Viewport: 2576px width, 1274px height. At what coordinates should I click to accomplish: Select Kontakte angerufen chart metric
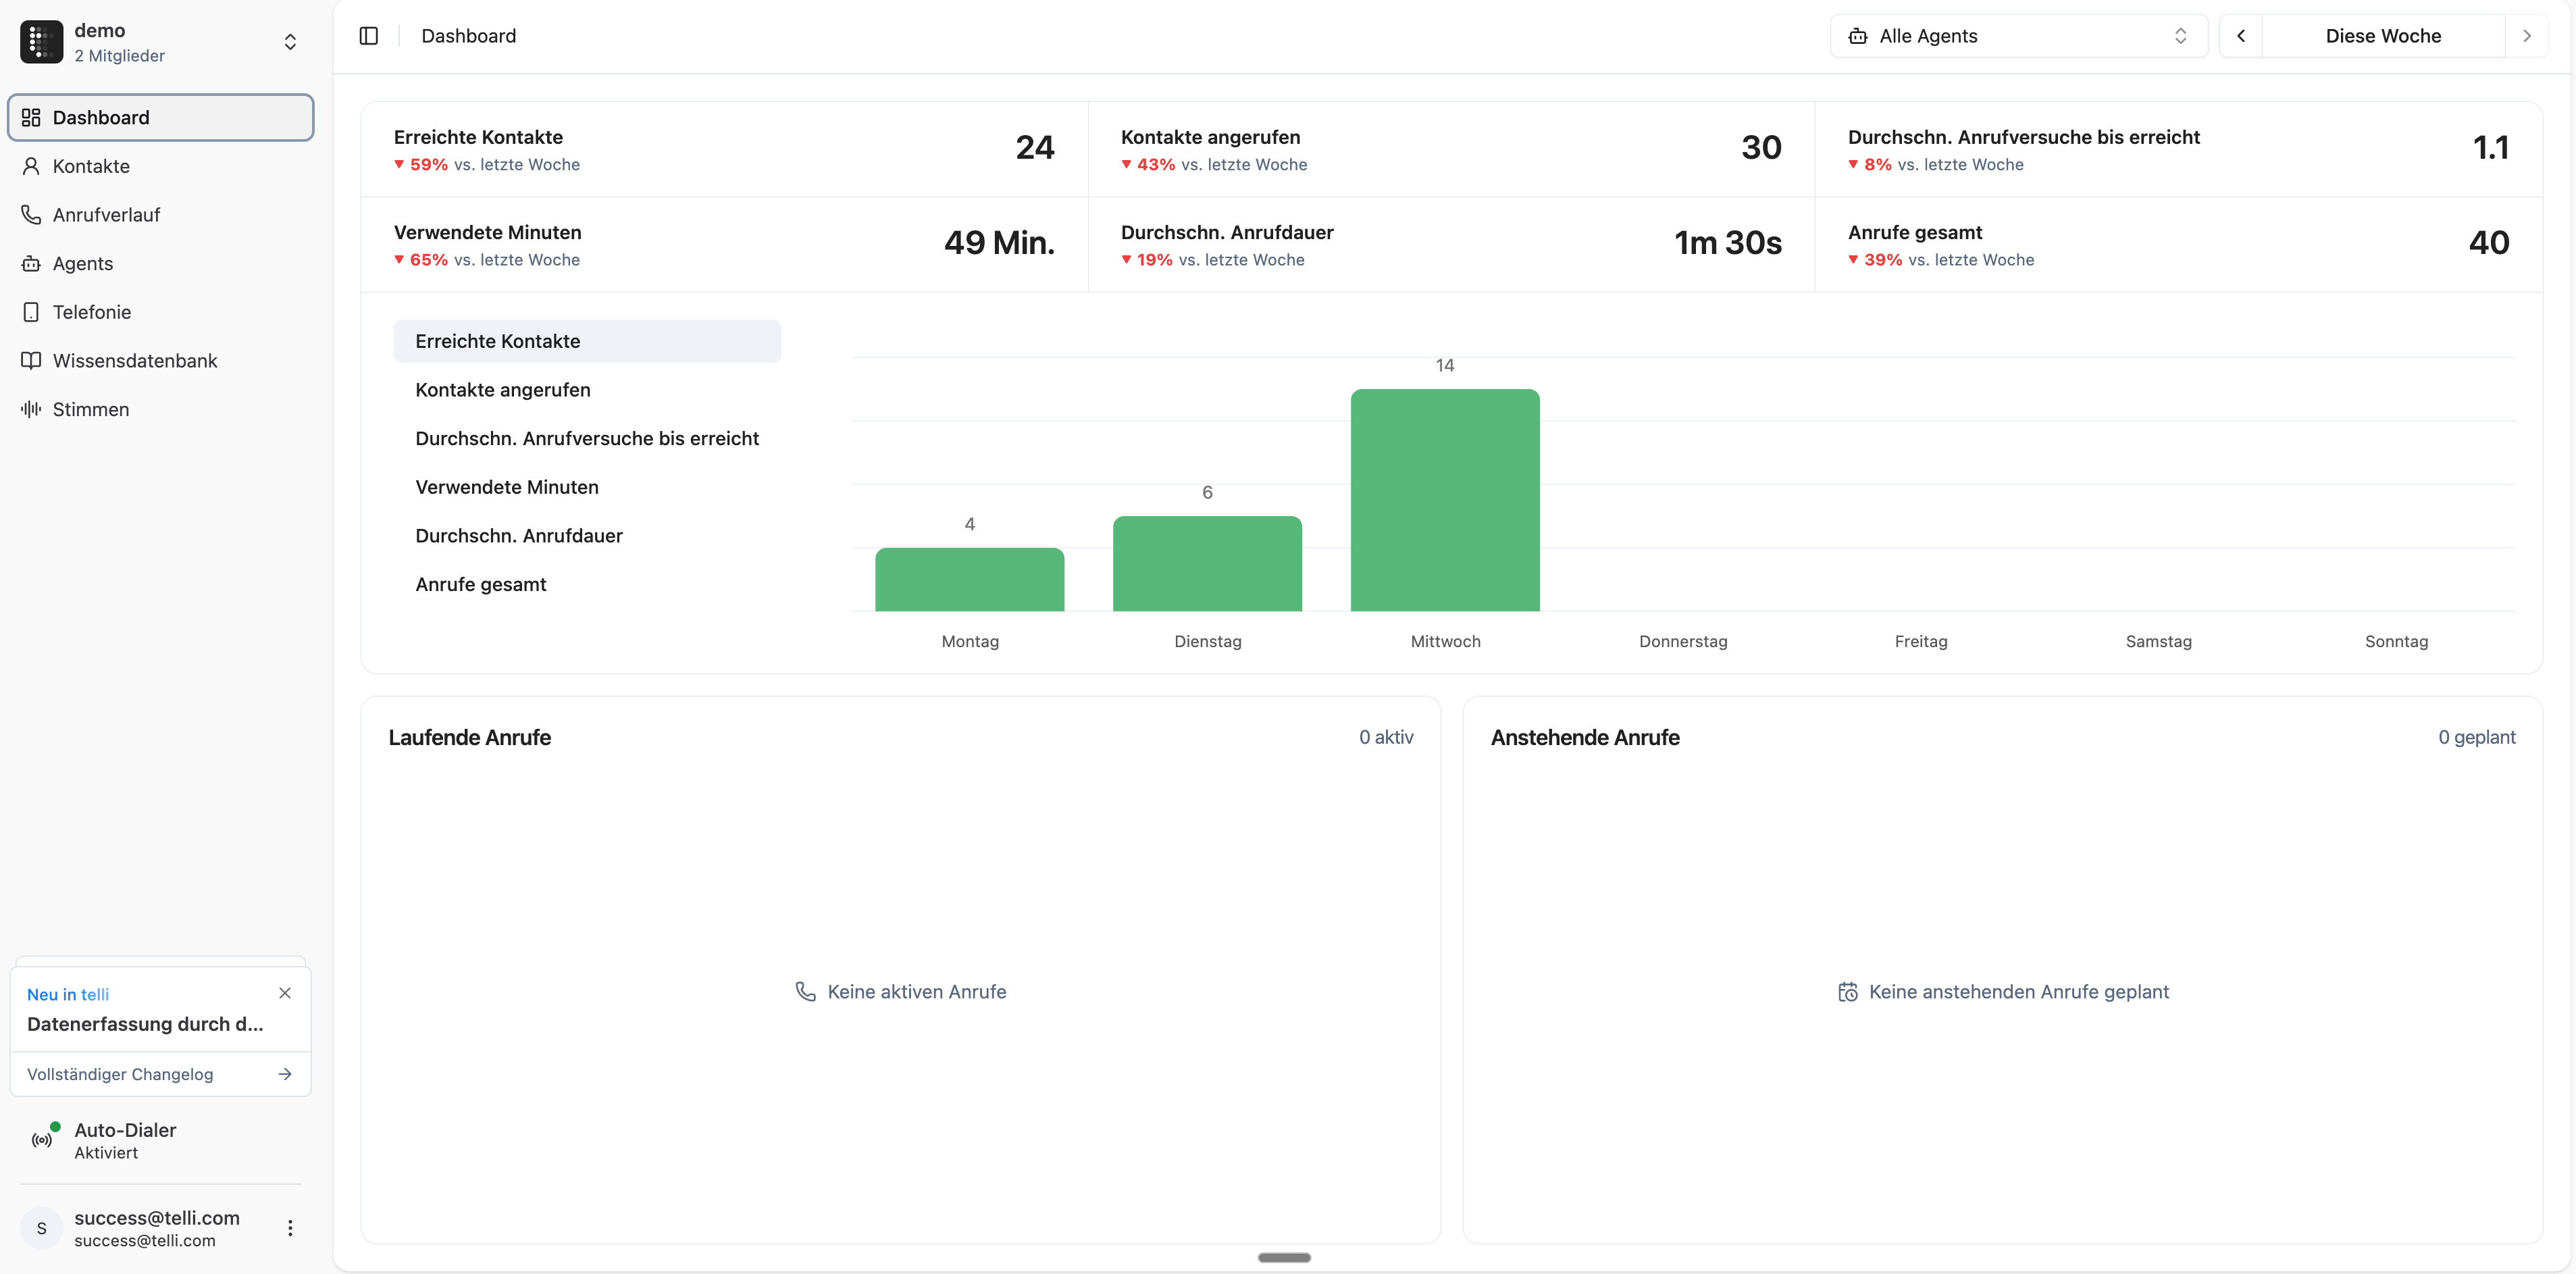pos(503,390)
